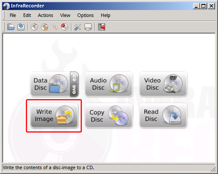Open configuration via the tools icon
Image resolution: width=218 pixels, height=174 pixels.
pos(78,27)
